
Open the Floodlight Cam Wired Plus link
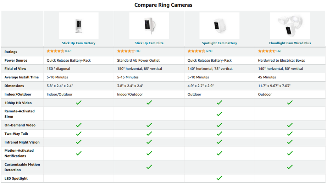[x=290, y=43]
